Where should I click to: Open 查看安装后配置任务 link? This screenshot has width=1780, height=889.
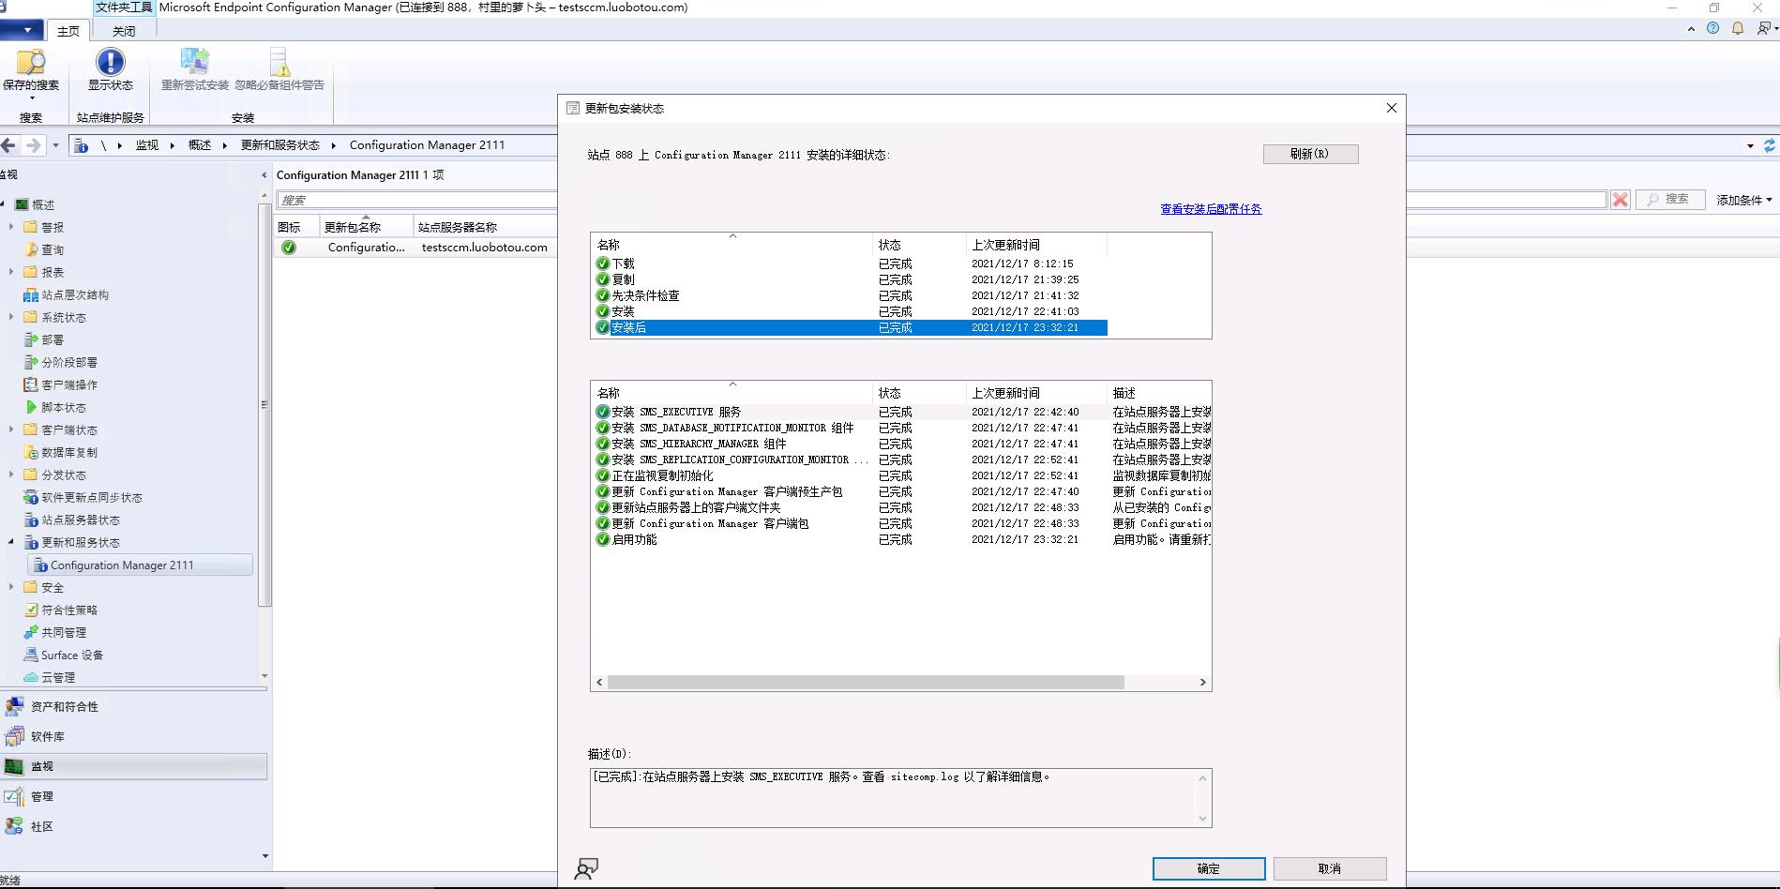coord(1211,209)
